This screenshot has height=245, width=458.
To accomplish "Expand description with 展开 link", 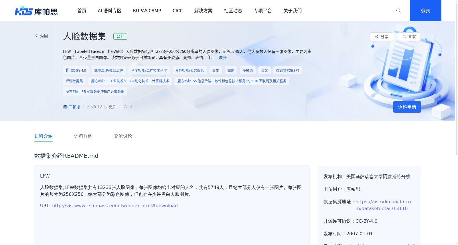I will (223, 57).
